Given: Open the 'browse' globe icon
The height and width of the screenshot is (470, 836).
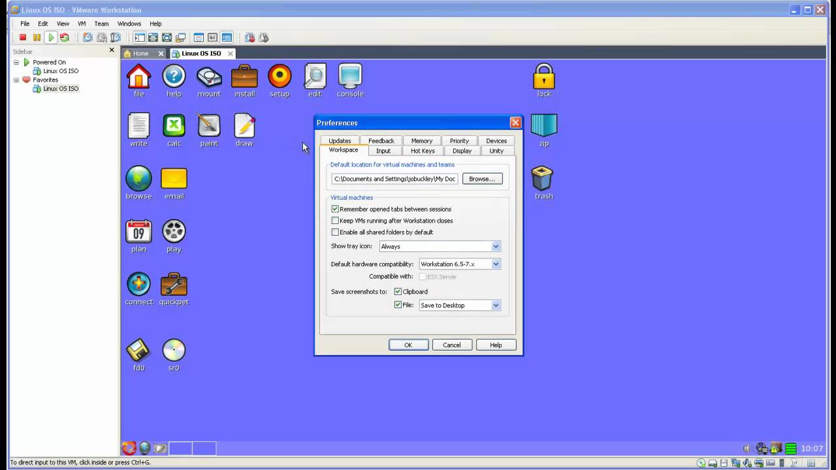Looking at the screenshot, I should (x=138, y=183).
